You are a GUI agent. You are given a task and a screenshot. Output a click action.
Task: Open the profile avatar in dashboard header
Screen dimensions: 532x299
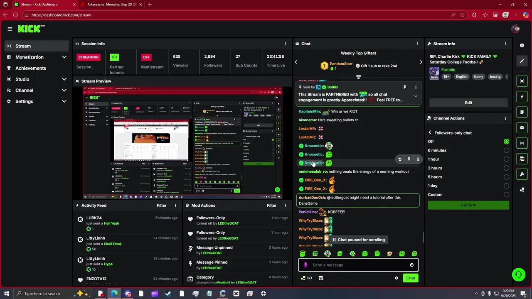pyautogui.click(x=516, y=29)
